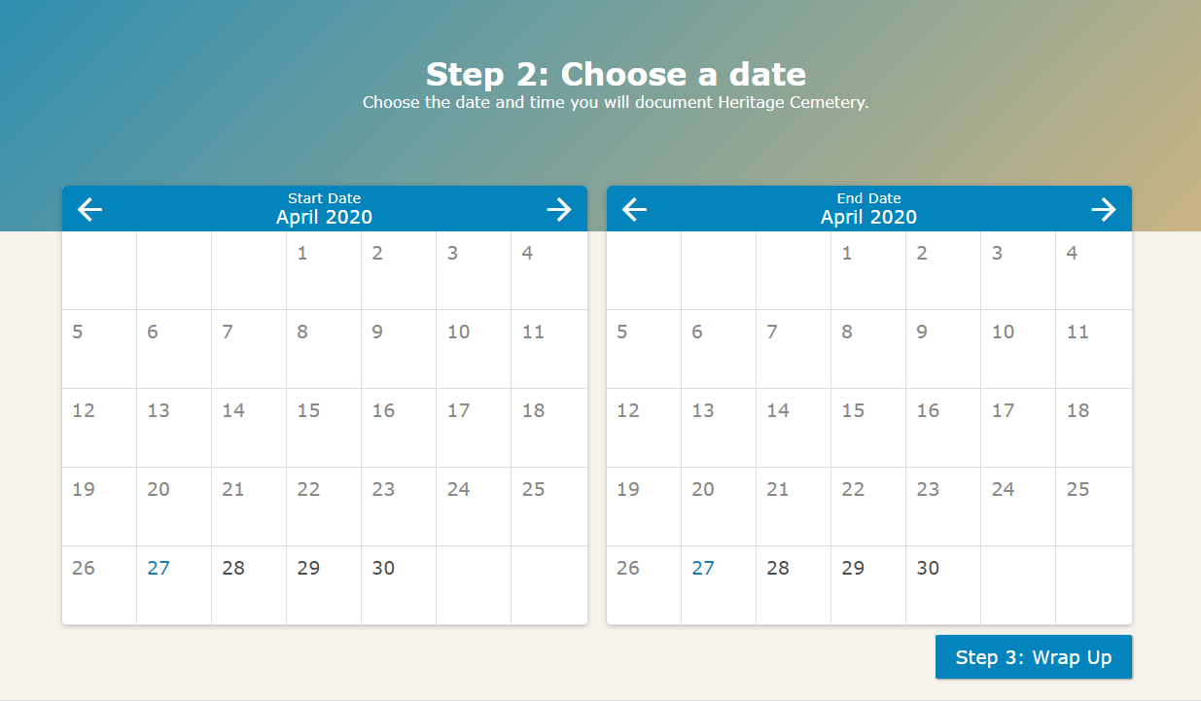
Task: Select April 27 in Start Date calendar
Action: pyautogui.click(x=174, y=585)
